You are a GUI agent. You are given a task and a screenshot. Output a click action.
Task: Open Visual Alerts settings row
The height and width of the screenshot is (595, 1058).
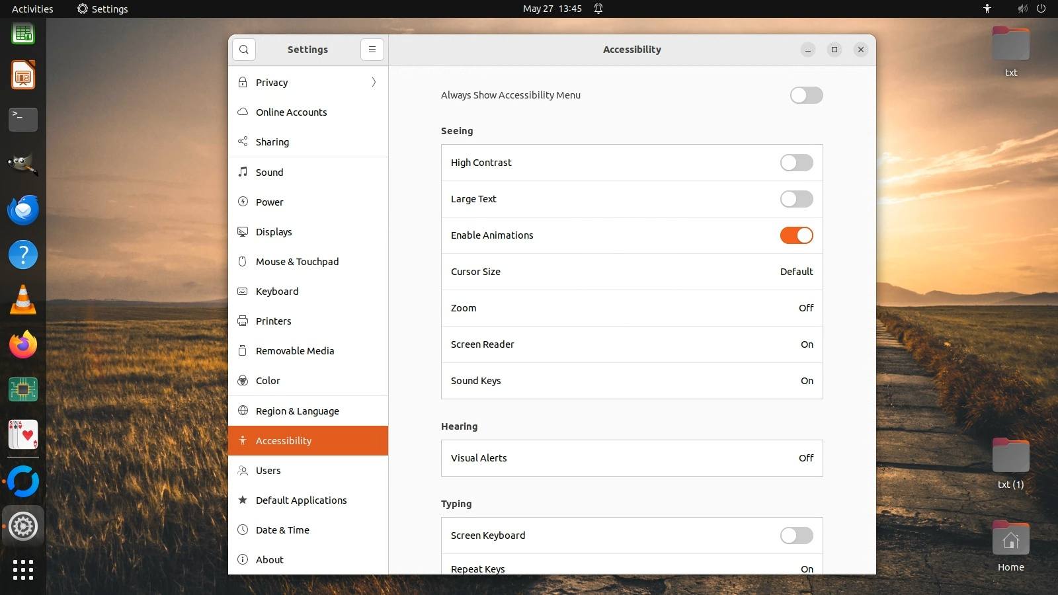point(631,458)
